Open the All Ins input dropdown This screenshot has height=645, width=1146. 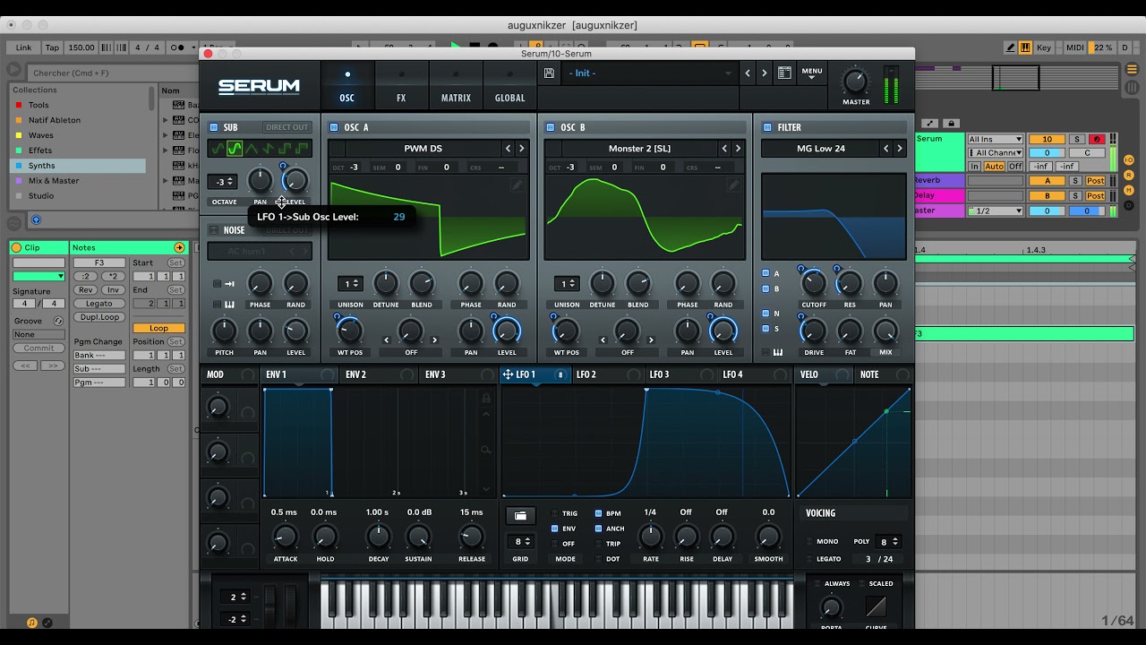click(x=995, y=139)
